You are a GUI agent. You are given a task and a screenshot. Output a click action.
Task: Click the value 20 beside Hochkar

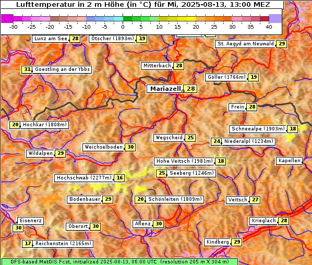tap(15, 125)
